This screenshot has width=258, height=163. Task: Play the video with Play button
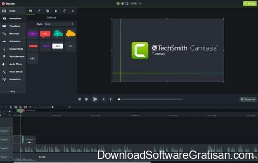95,99
